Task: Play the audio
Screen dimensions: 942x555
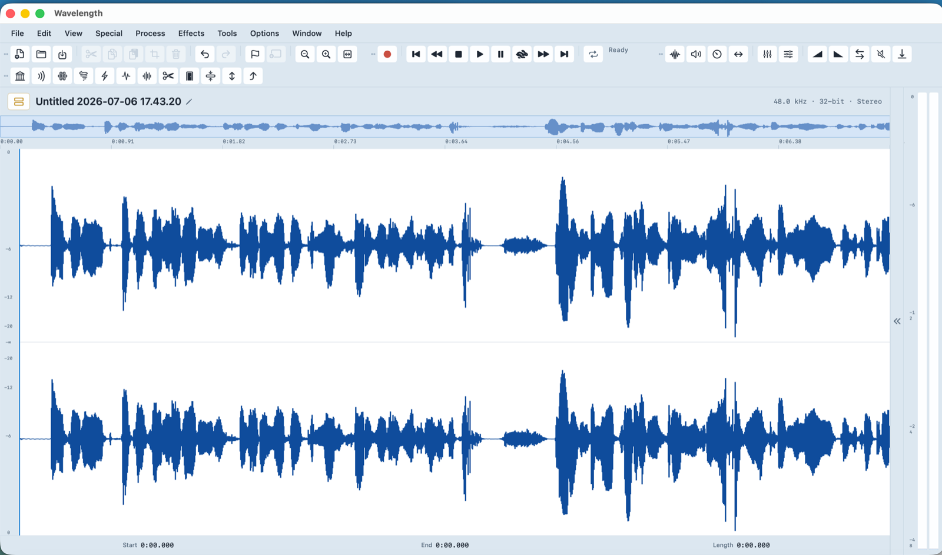Action: coord(480,54)
